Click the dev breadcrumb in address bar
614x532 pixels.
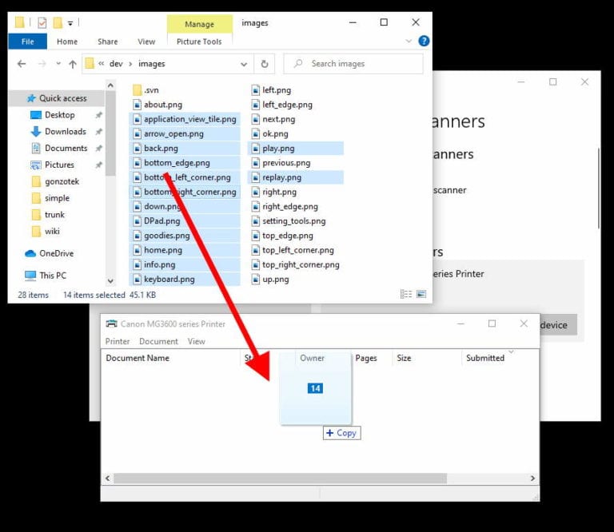[x=116, y=64]
